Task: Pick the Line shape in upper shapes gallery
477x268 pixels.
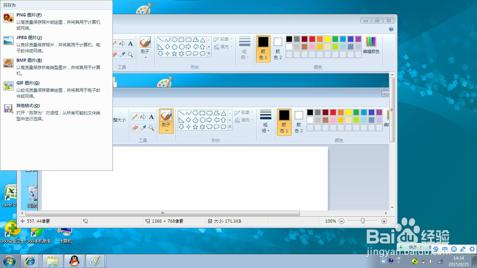Action: tap(160, 40)
